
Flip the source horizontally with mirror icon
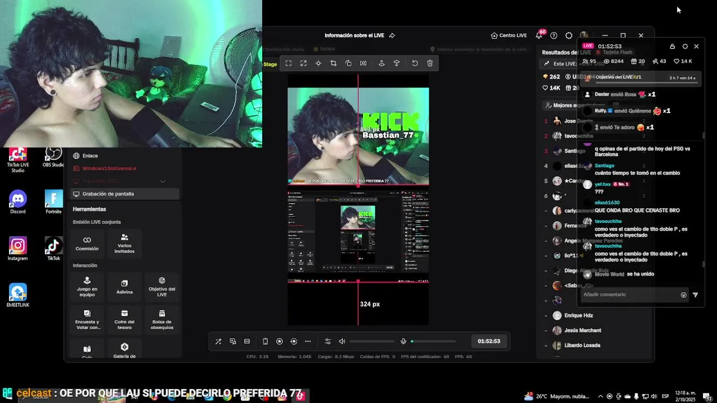[363, 63]
